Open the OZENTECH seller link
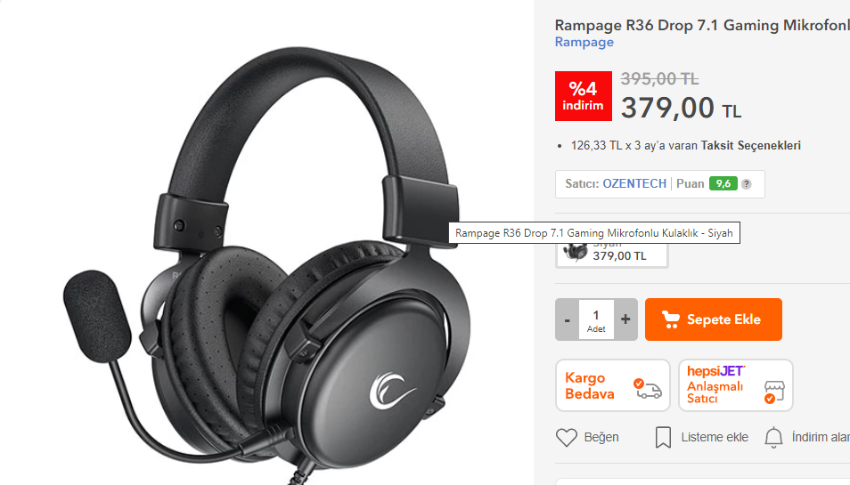The width and height of the screenshot is (850, 485). click(x=634, y=183)
